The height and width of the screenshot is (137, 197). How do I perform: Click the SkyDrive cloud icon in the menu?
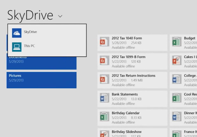[x=17, y=33]
